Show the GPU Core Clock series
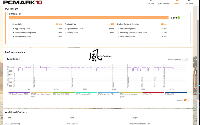 [x=64, y=93]
